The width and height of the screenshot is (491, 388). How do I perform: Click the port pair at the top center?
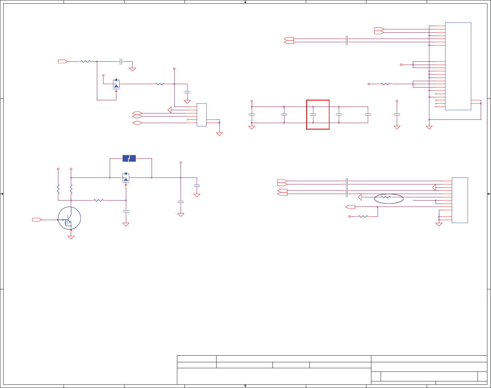[x=289, y=41]
